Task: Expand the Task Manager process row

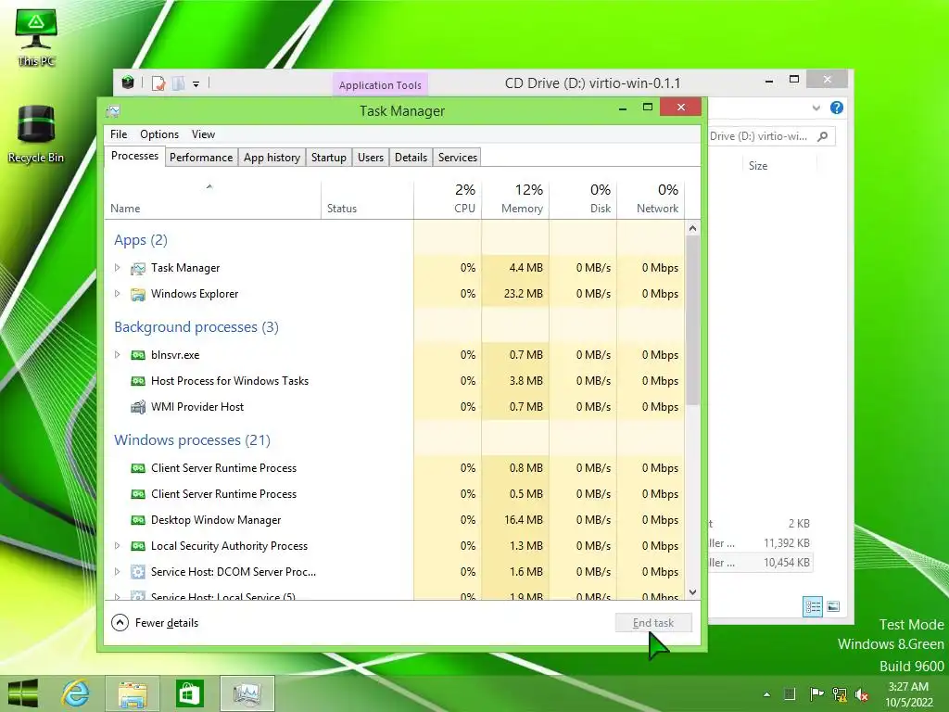Action: click(x=118, y=268)
